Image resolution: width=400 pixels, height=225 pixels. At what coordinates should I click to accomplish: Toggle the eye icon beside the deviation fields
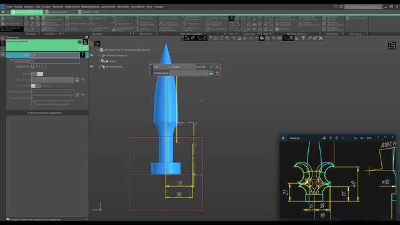pos(83,94)
